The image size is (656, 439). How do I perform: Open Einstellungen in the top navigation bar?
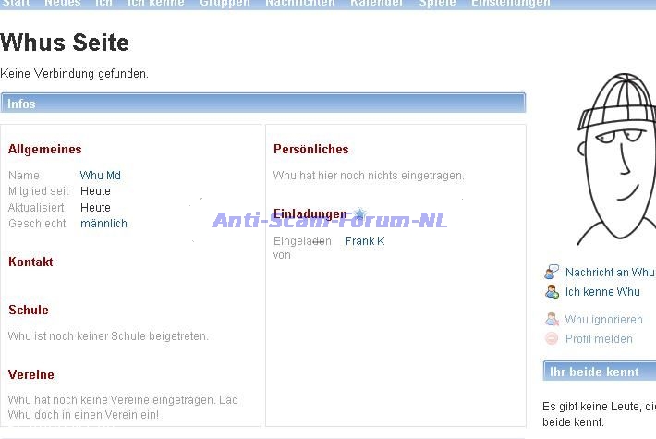tap(510, 3)
